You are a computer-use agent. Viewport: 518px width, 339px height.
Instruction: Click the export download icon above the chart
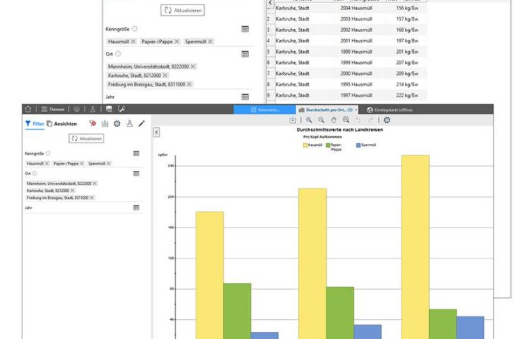pos(293,120)
